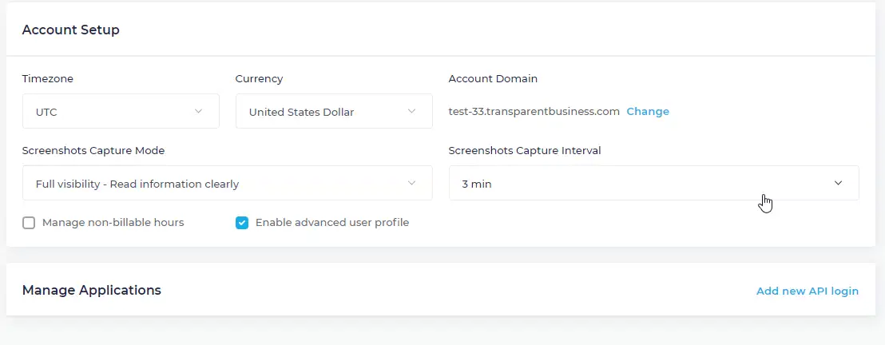Click the Screenshots Capture Mode chevron arrow

click(x=411, y=183)
